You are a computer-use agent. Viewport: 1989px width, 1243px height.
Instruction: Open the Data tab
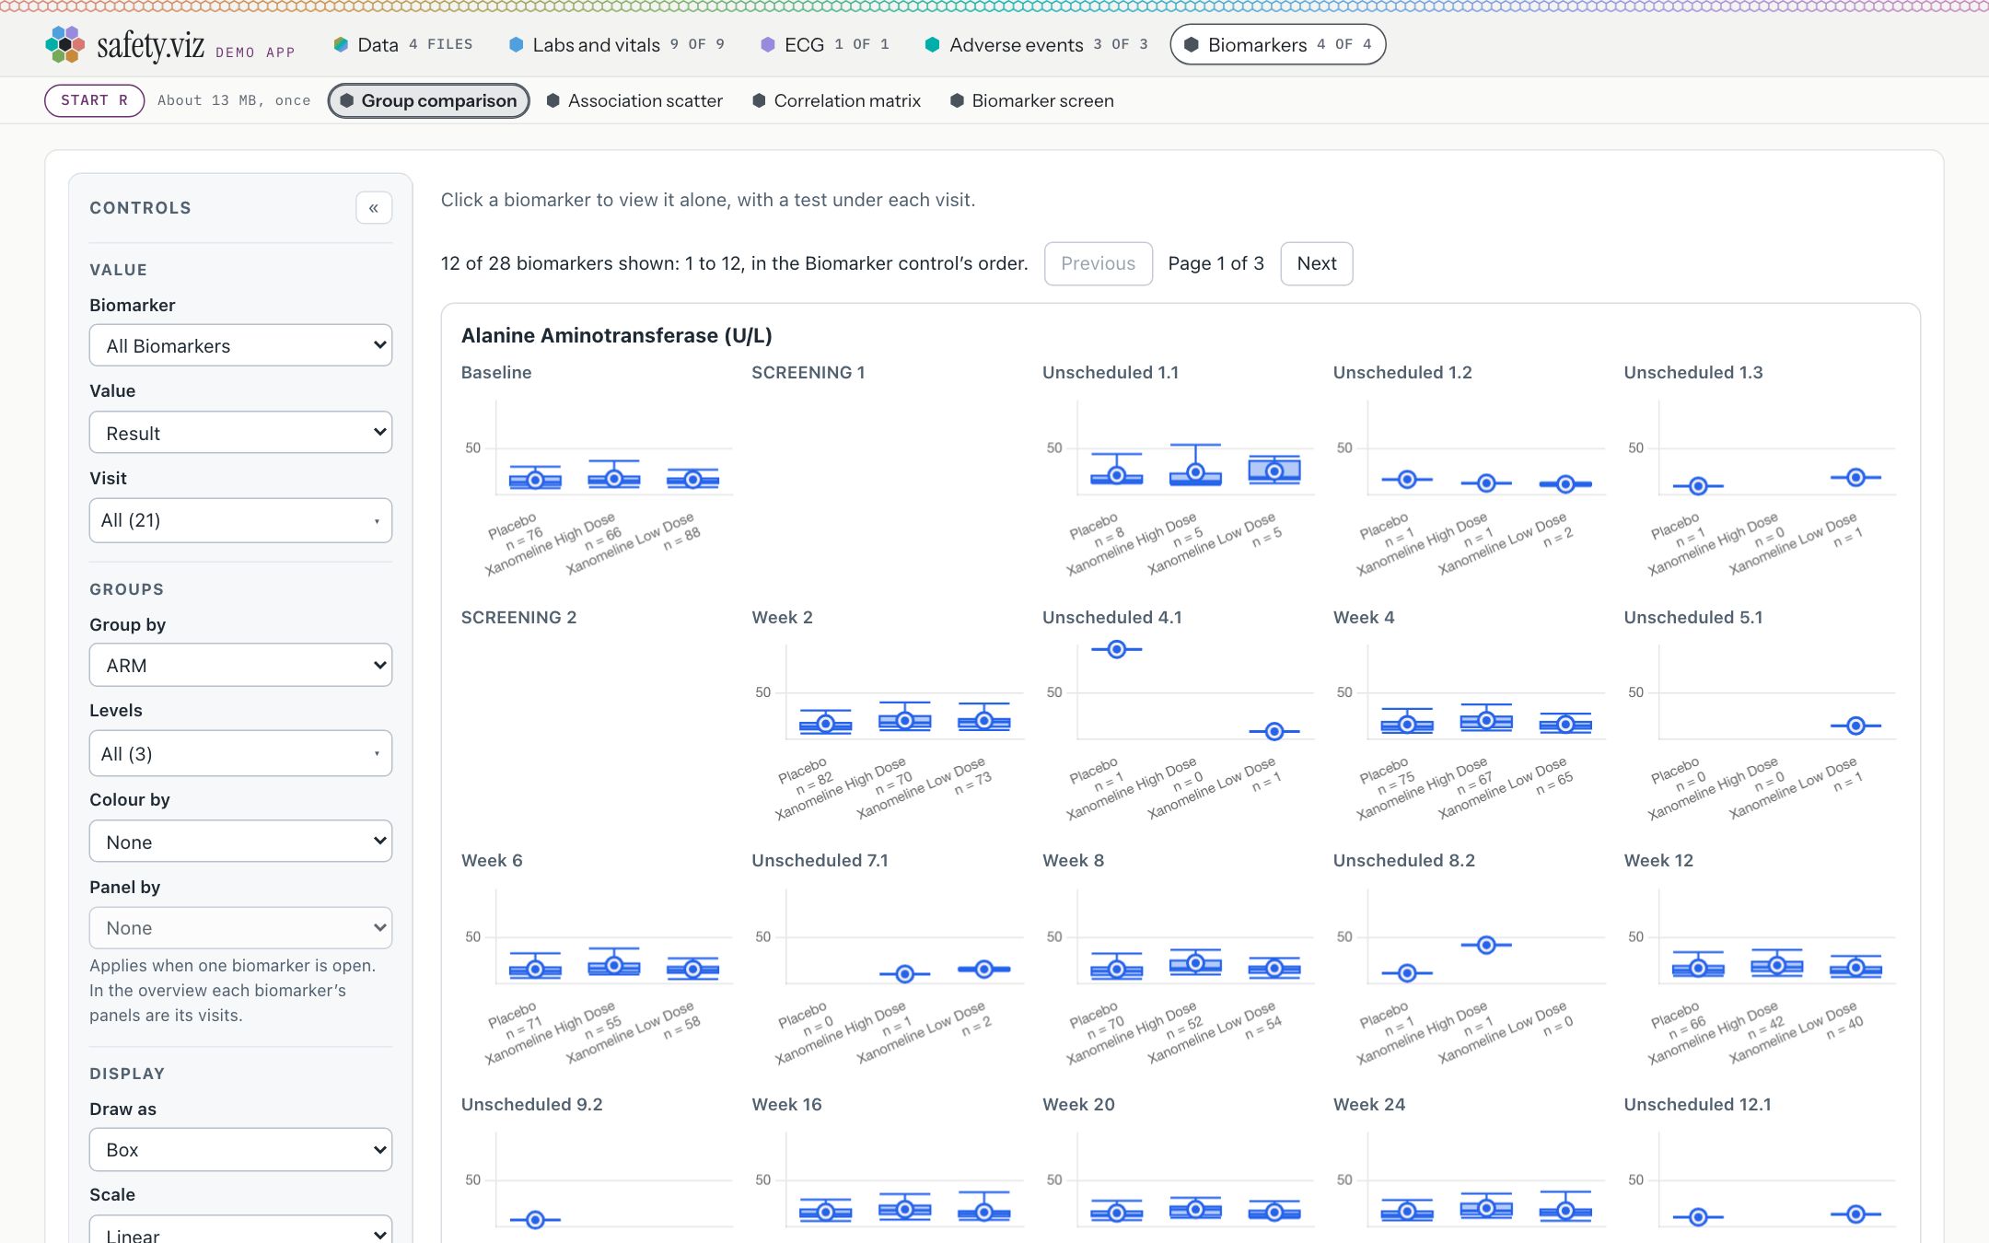coord(402,44)
